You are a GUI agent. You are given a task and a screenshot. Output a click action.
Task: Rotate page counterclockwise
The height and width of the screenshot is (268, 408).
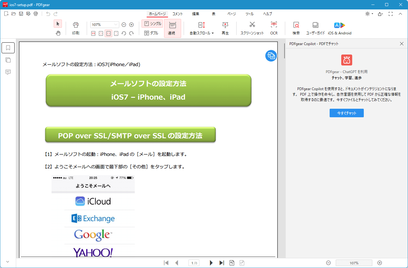(x=124, y=33)
